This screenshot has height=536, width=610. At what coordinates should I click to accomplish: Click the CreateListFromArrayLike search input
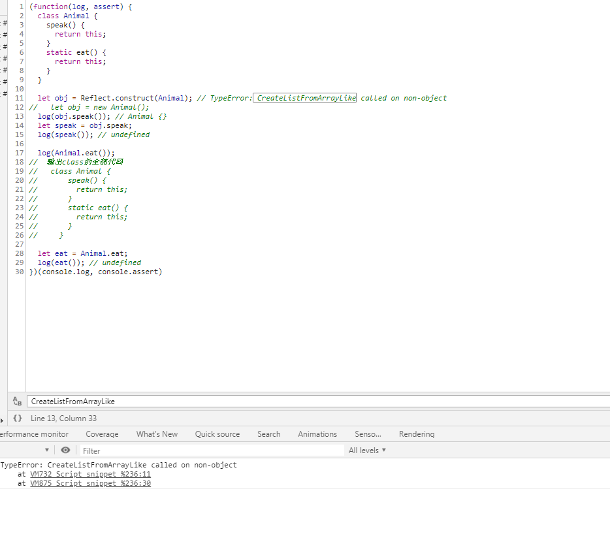point(318,402)
